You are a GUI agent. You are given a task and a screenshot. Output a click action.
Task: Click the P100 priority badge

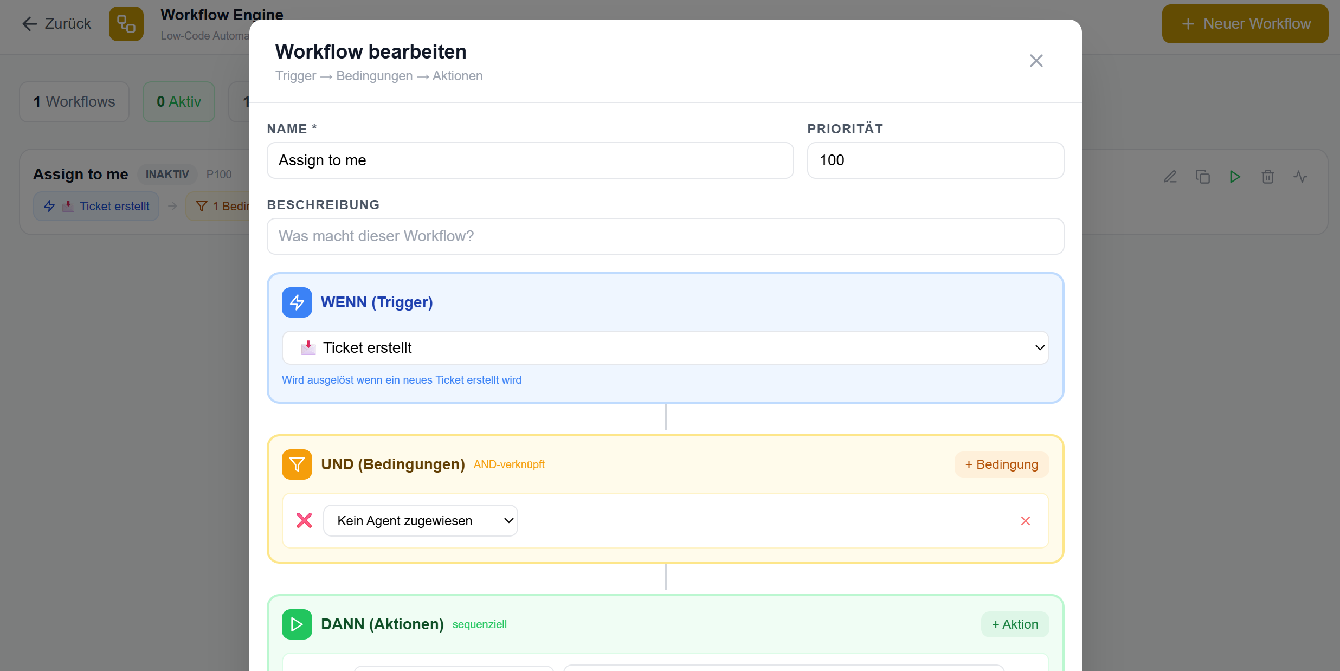[x=219, y=174]
